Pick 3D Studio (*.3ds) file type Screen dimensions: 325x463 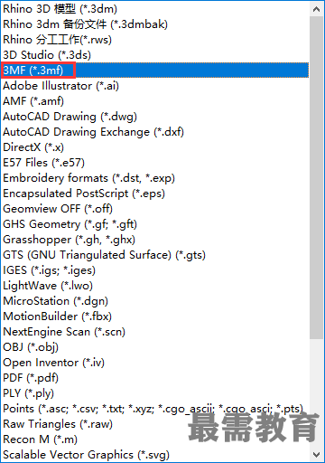pos(155,55)
